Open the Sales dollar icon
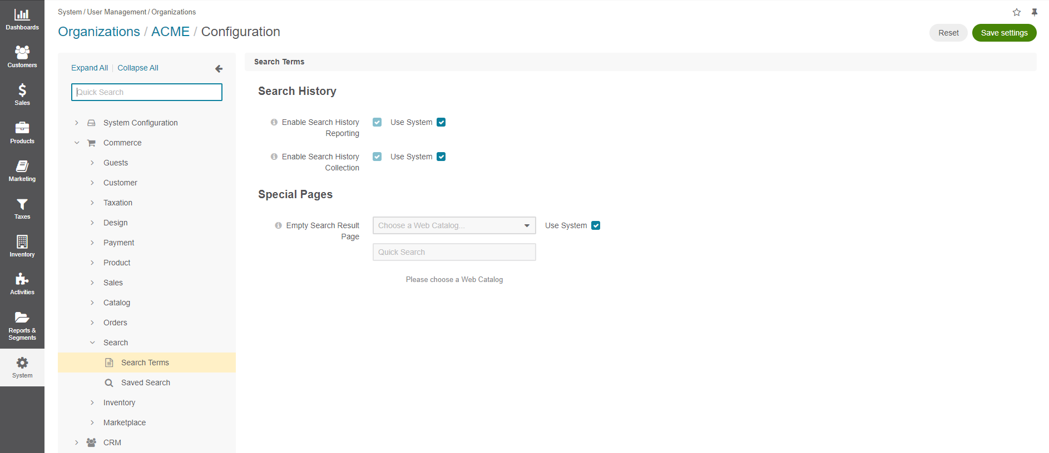Image resolution: width=1049 pixels, height=453 pixels. pyautogui.click(x=22, y=90)
